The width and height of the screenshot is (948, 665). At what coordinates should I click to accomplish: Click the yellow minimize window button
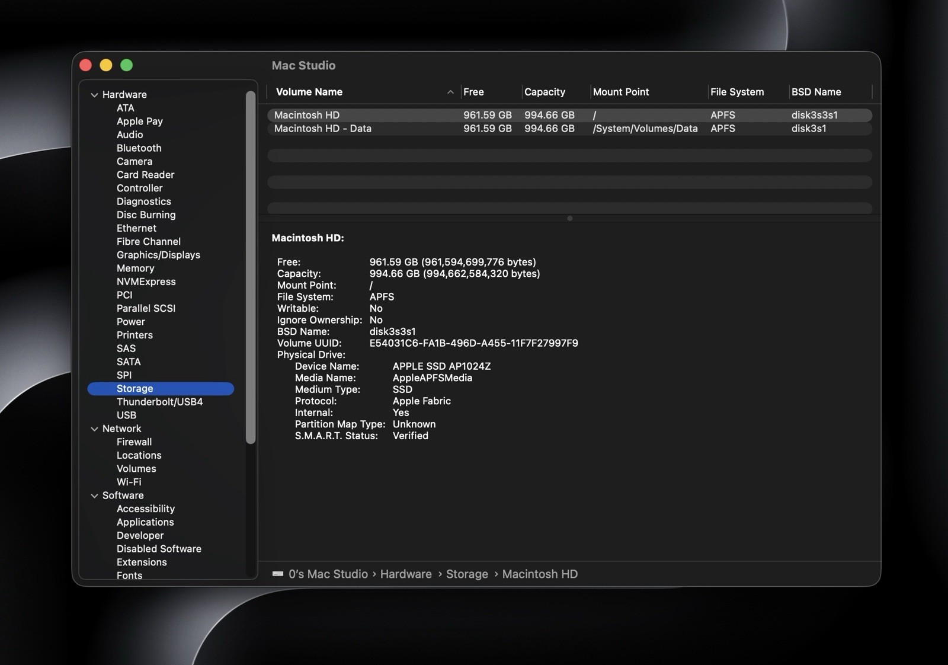106,65
